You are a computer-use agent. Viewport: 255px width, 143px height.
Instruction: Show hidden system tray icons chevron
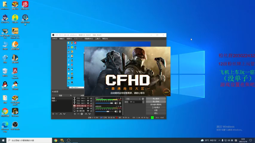[219, 140]
